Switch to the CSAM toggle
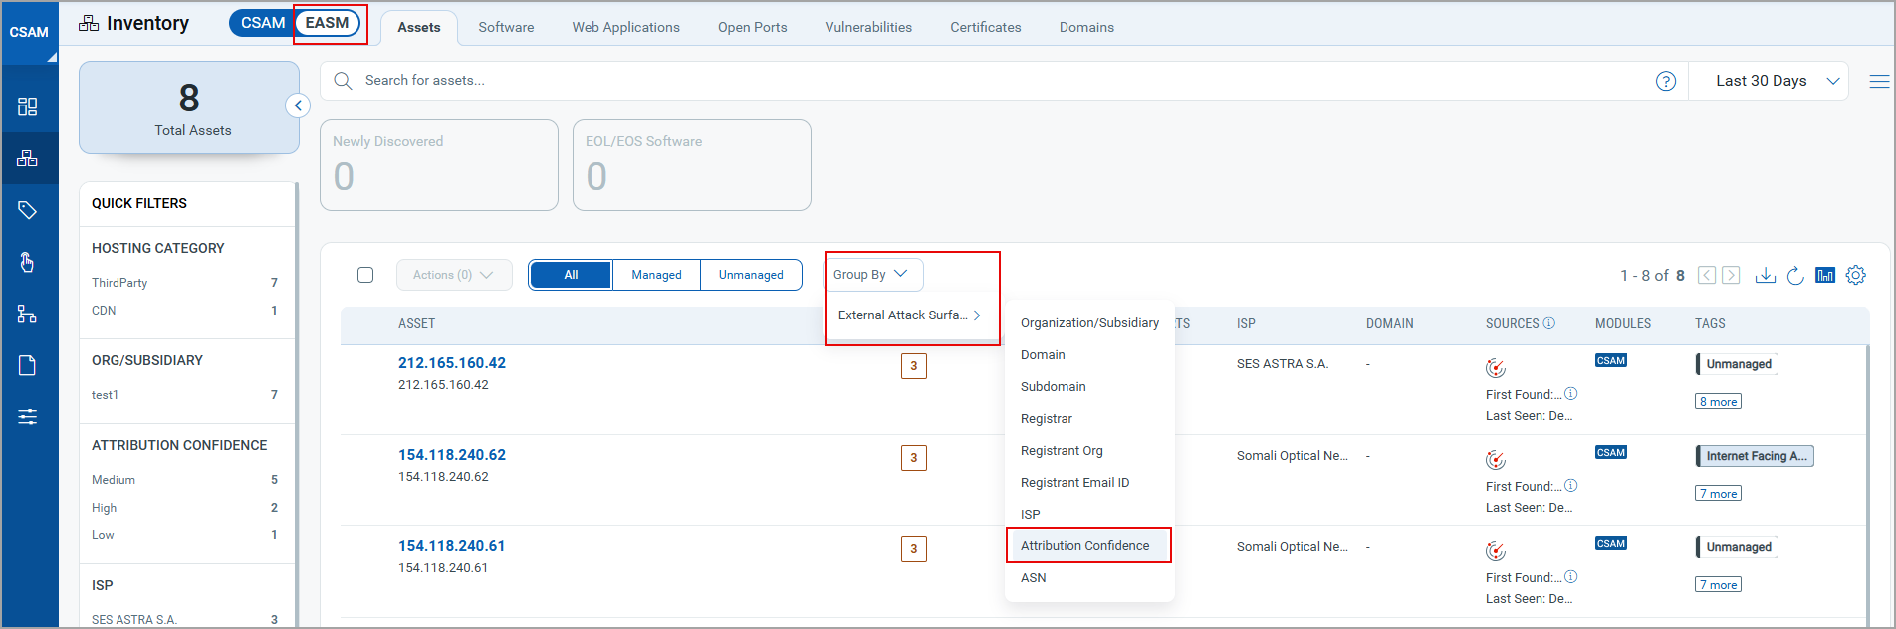Image resolution: width=1896 pixels, height=629 pixels. click(262, 23)
